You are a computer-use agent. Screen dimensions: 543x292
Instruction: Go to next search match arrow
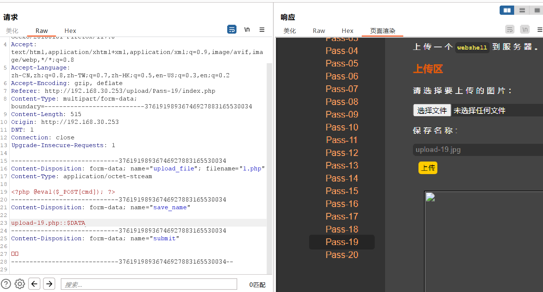point(49,284)
